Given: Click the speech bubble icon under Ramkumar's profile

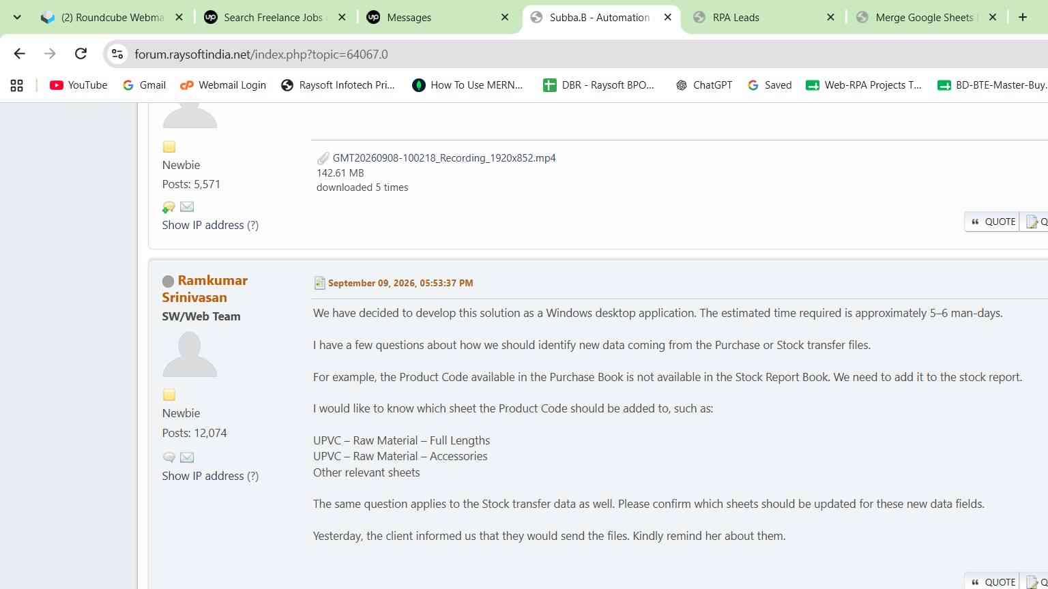Looking at the screenshot, I should click(169, 457).
